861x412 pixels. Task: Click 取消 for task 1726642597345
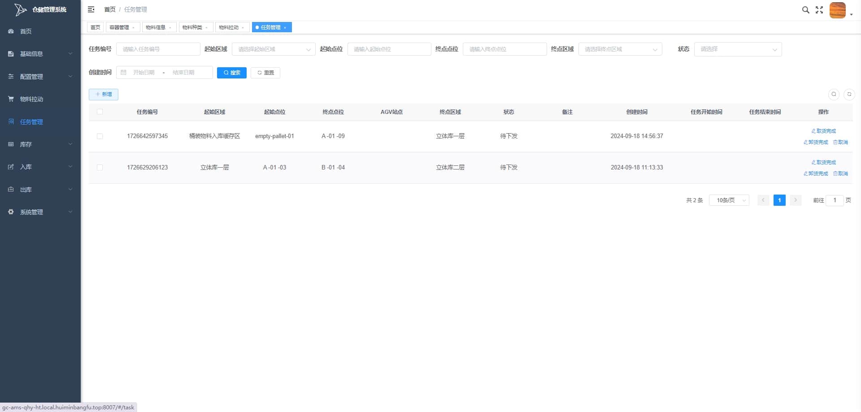tap(840, 142)
